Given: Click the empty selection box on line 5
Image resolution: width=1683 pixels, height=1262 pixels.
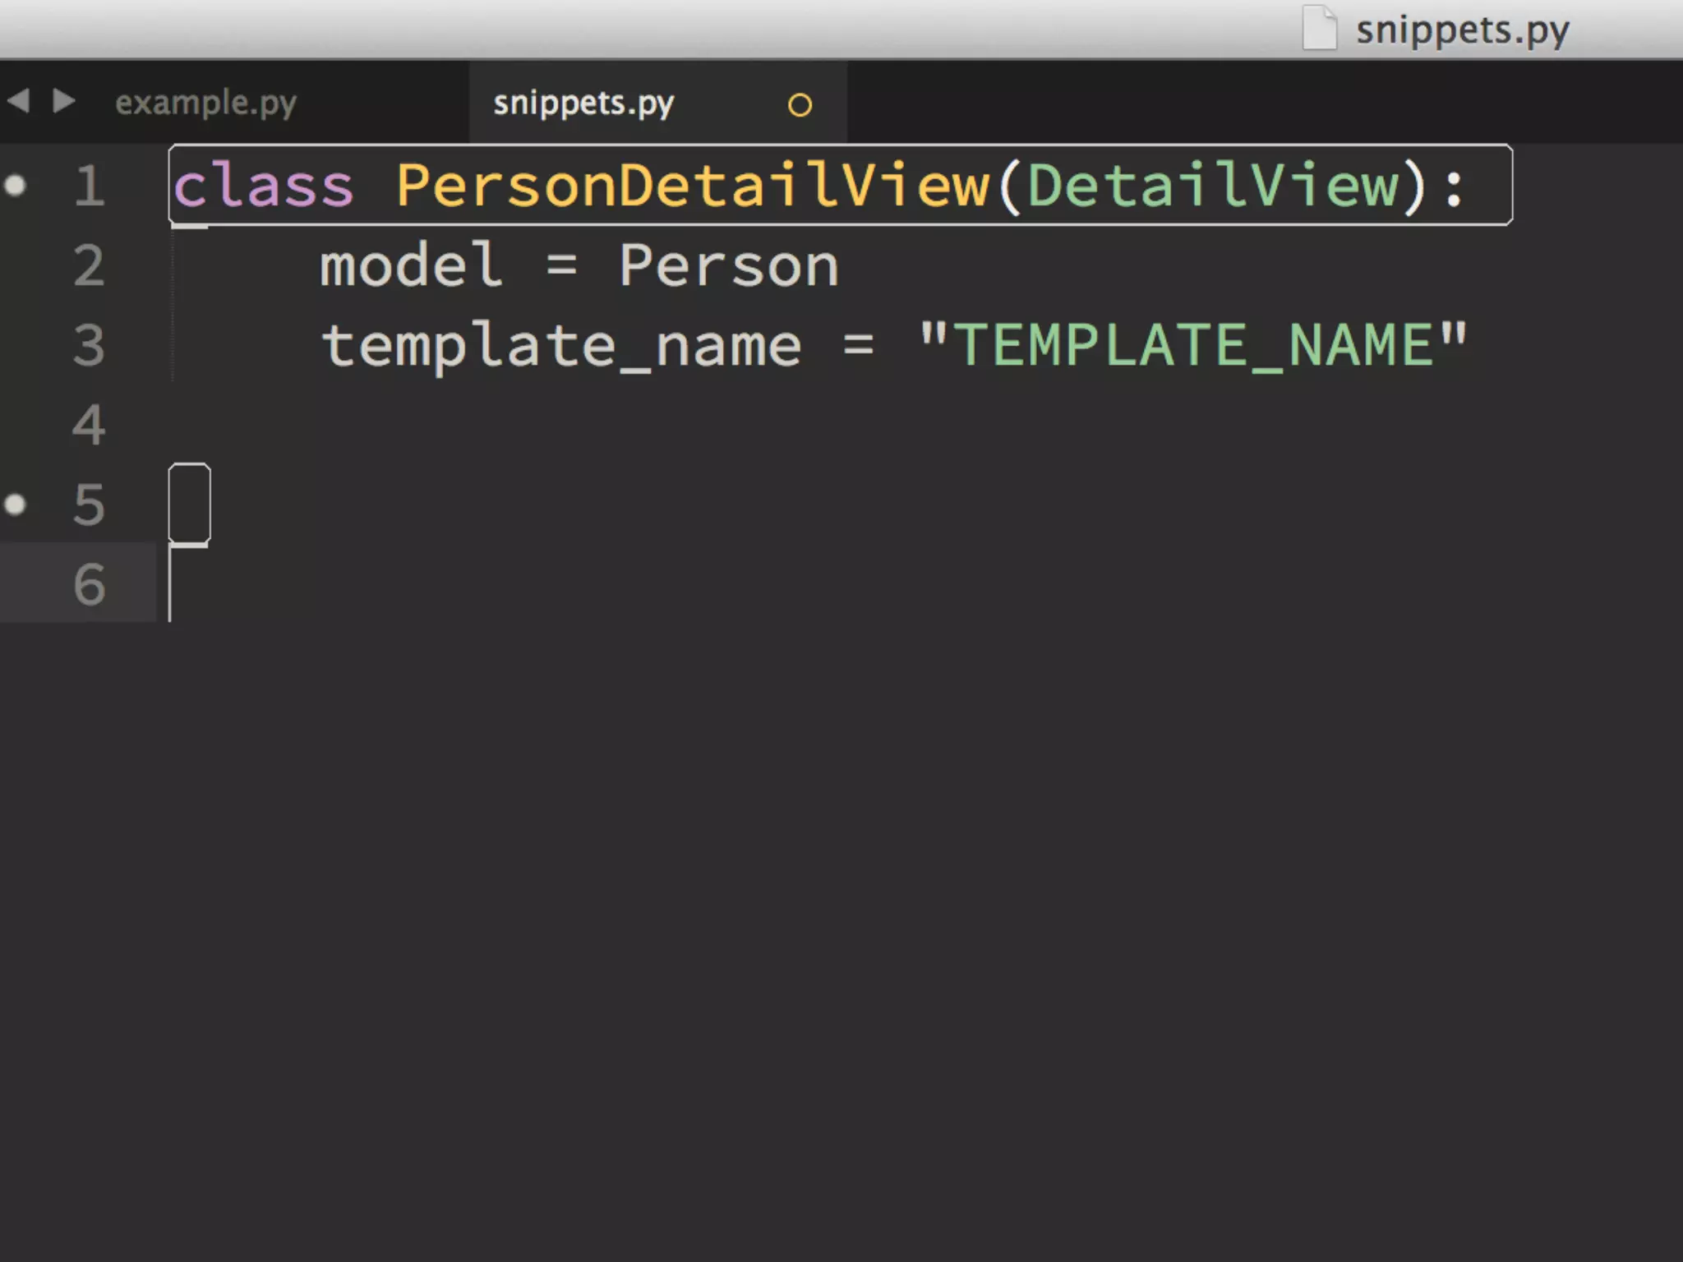Looking at the screenshot, I should click(x=190, y=504).
